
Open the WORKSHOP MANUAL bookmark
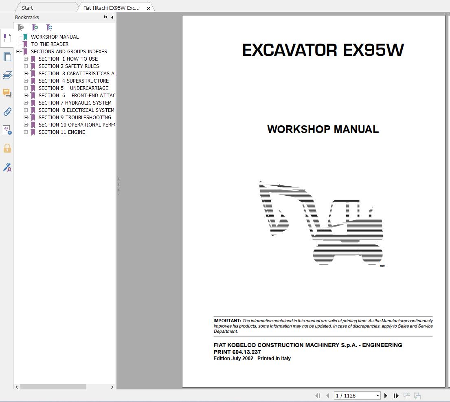pyautogui.click(x=55, y=37)
